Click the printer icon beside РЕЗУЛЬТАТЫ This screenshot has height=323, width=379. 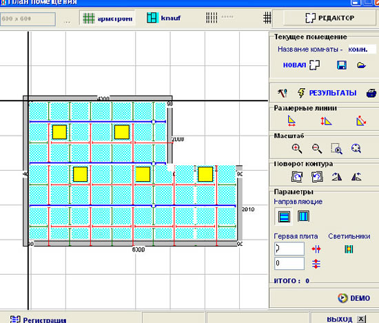pyautogui.click(x=371, y=93)
